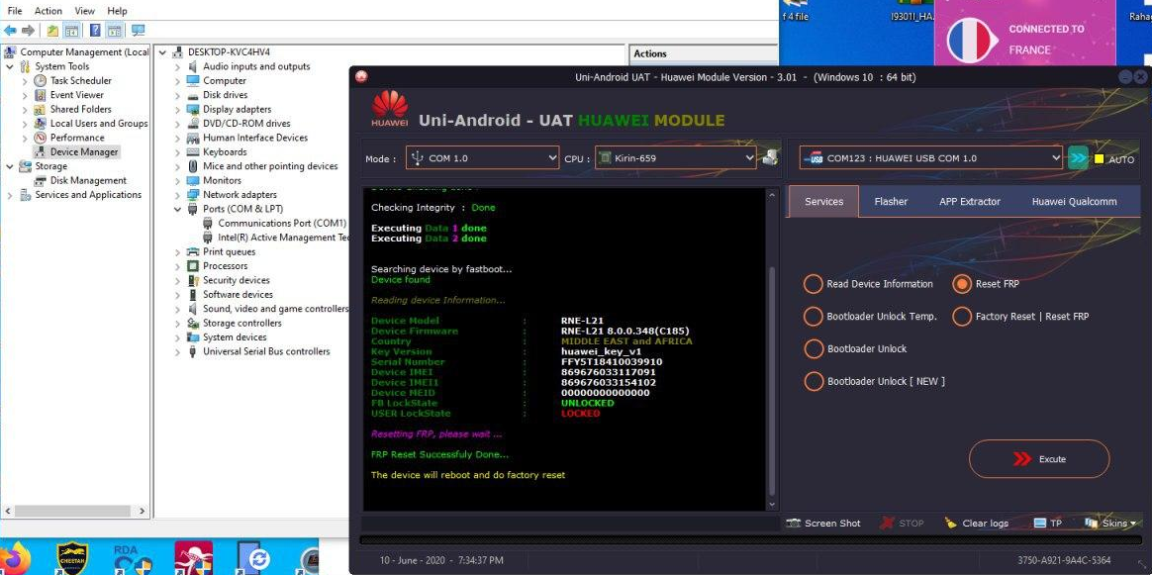Expand Universal Serial Bus controllers category

click(x=177, y=351)
